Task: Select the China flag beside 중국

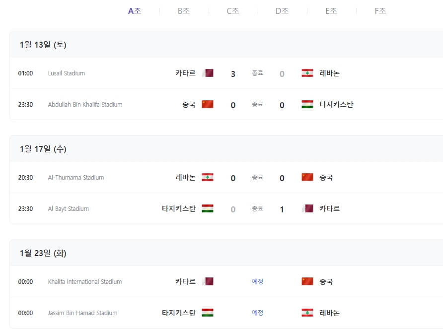Action: pos(208,104)
